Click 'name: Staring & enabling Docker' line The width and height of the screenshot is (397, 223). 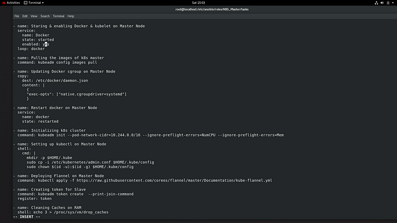tap(81, 26)
